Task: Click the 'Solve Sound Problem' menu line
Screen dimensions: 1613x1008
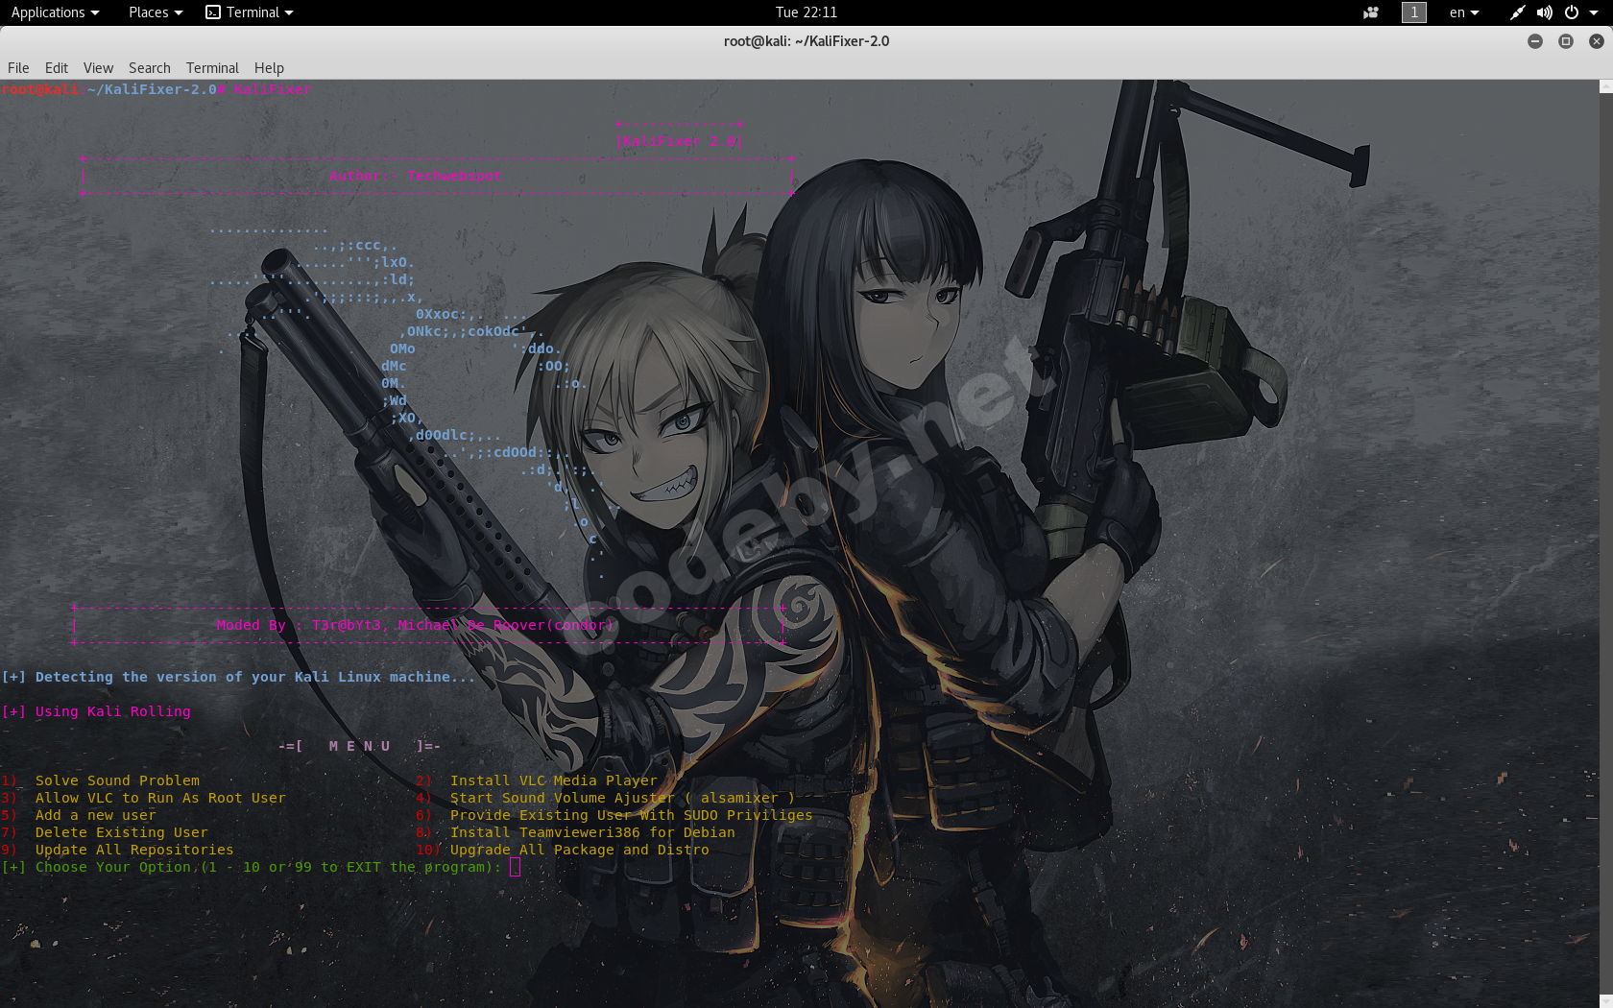Action: [101, 780]
